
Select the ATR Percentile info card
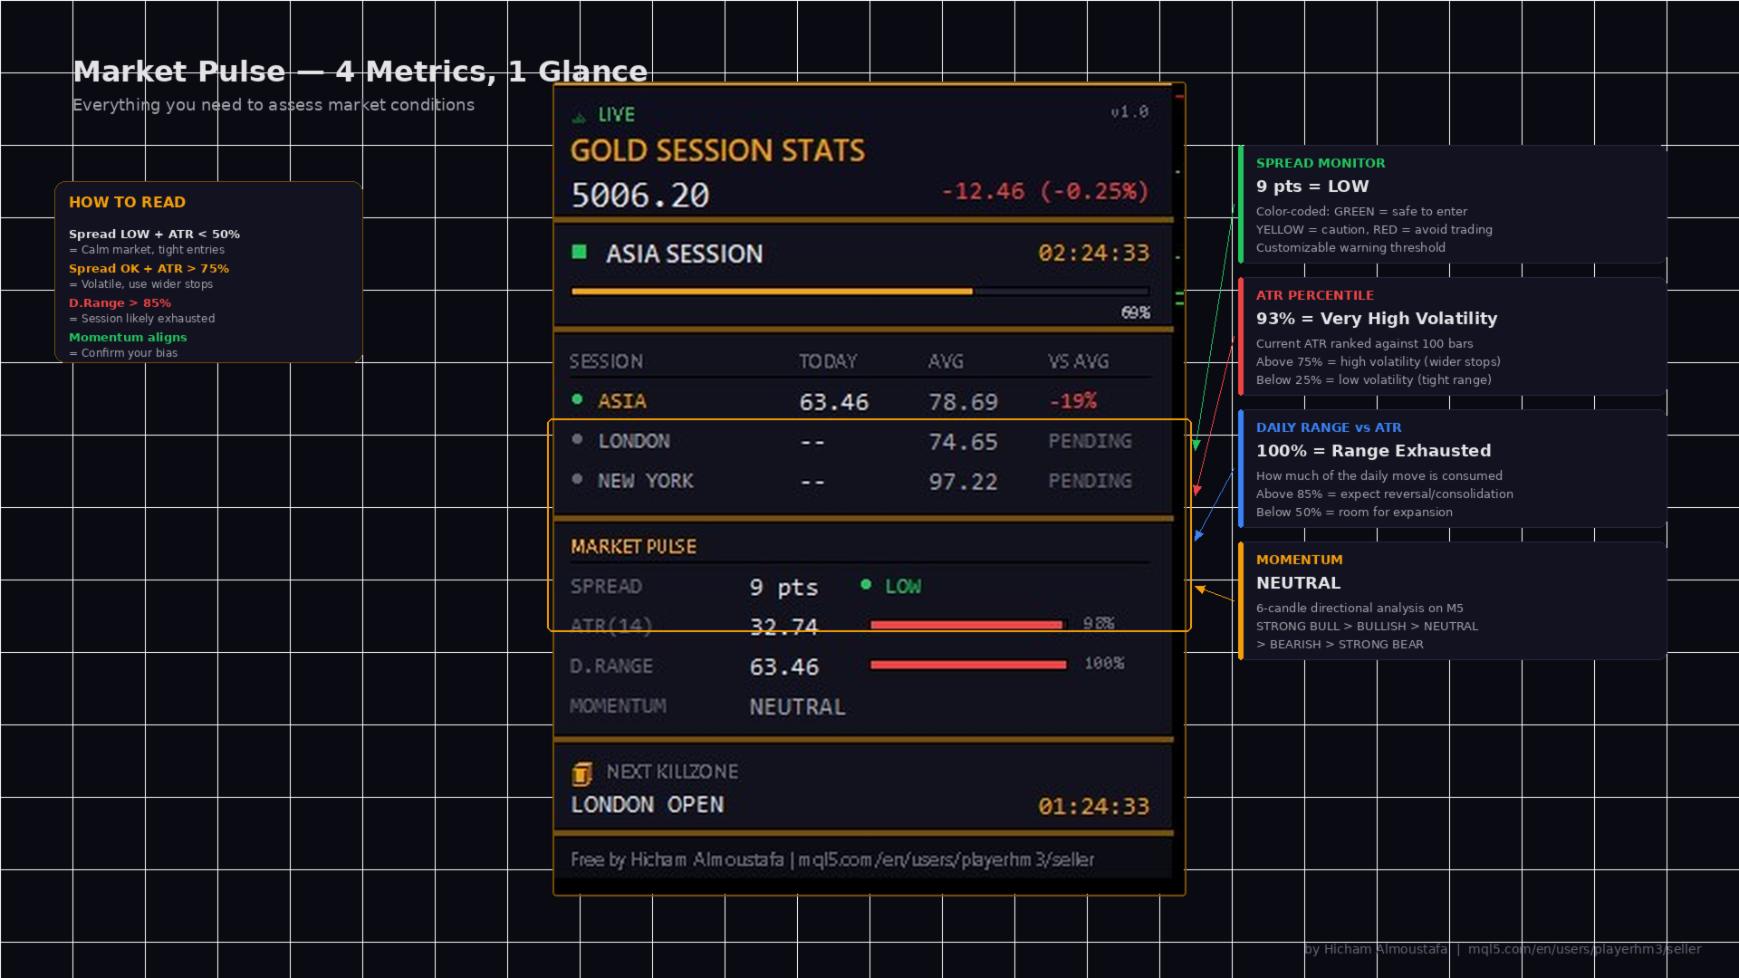1452,337
